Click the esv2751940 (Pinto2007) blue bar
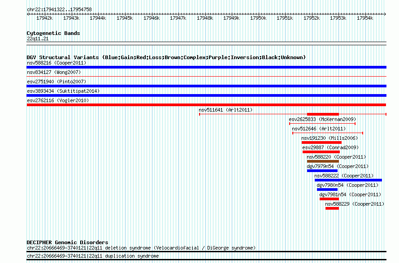 206,86
